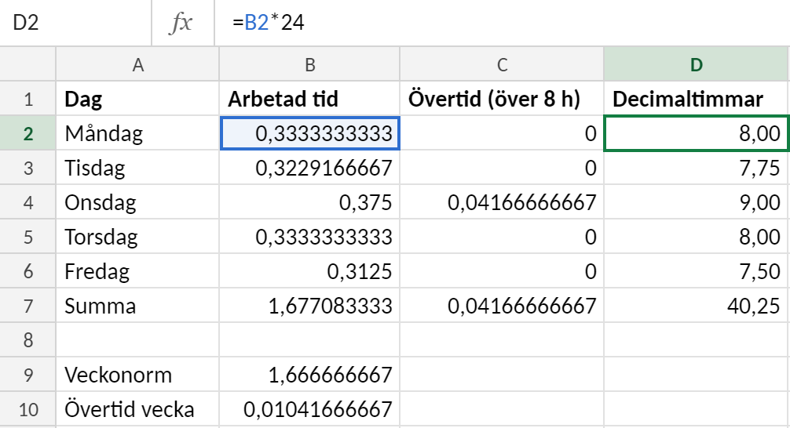Click Måndag's overtime cell showing 0

(x=502, y=133)
